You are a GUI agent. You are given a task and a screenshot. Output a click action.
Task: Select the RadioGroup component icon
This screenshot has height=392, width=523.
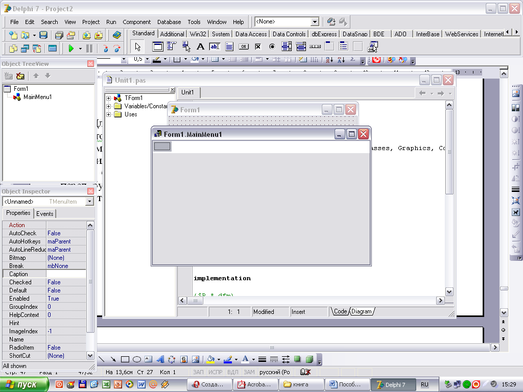click(344, 46)
